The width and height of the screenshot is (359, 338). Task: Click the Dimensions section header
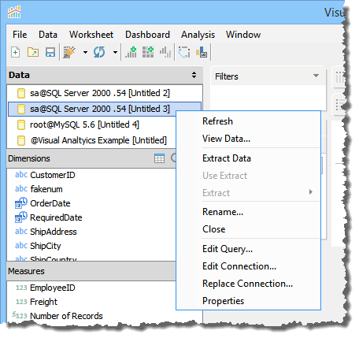[x=29, y=158]
